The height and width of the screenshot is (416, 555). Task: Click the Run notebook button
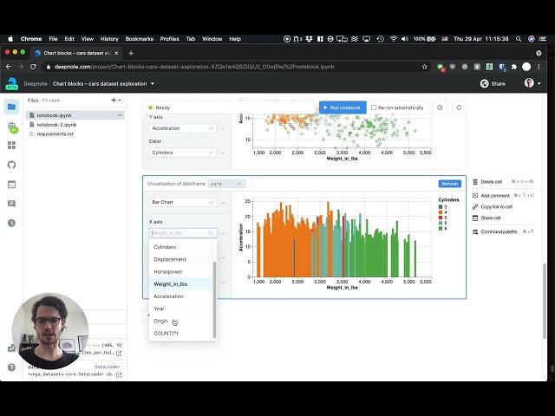(343, 107)
